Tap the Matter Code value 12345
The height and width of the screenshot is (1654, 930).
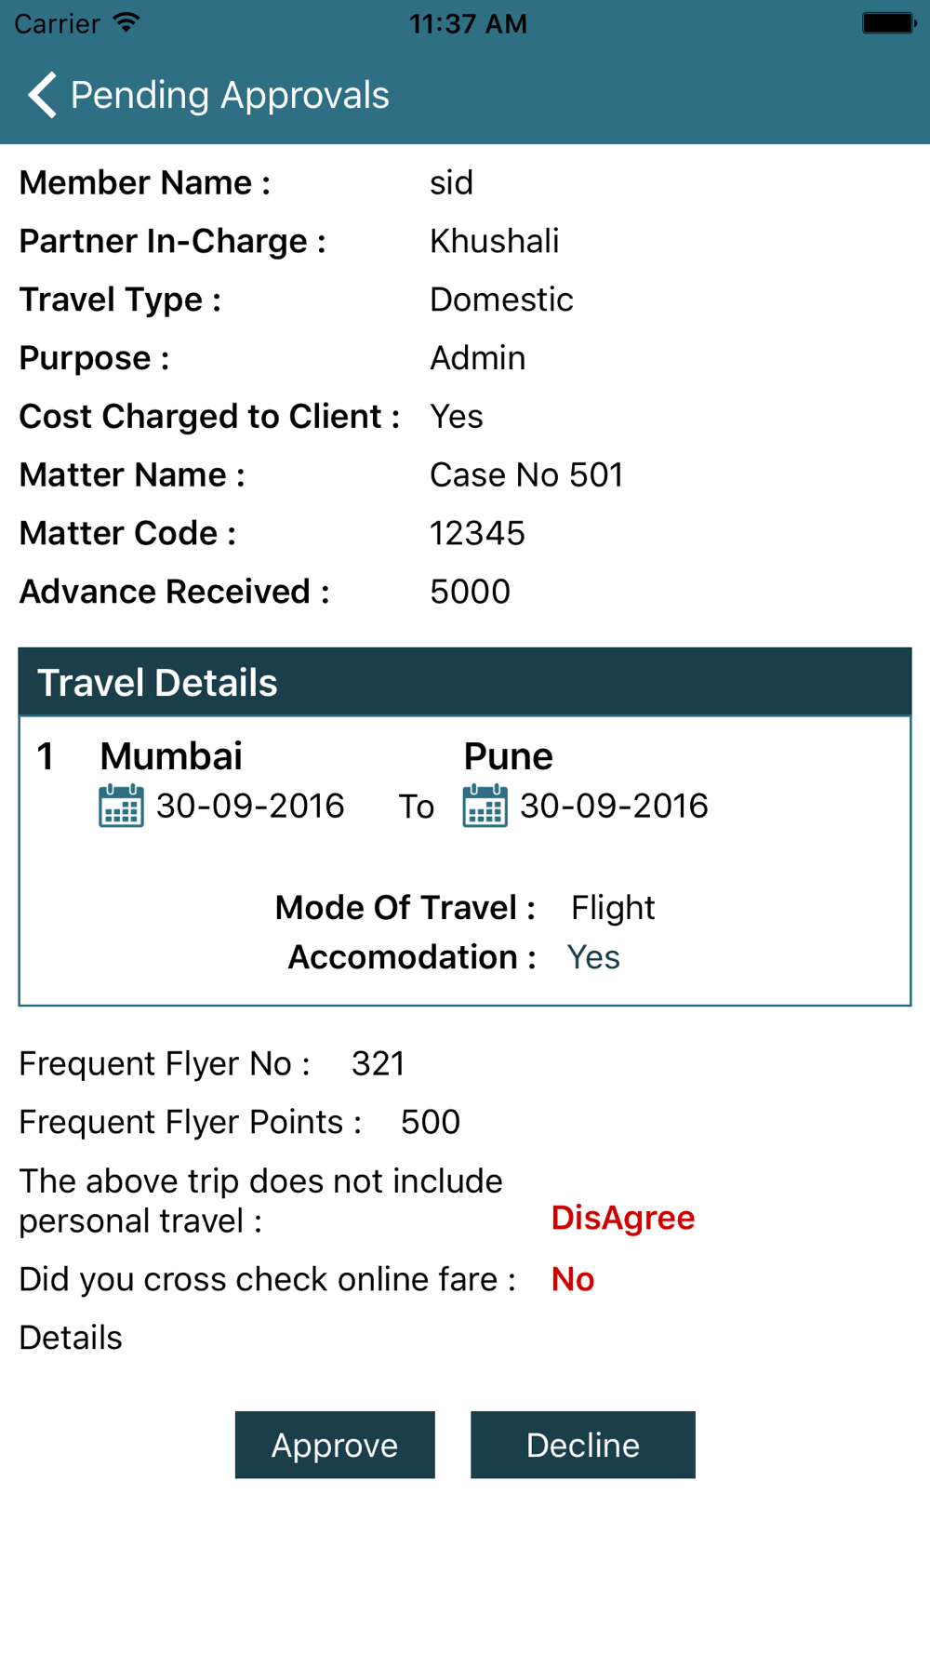point(477,533)
